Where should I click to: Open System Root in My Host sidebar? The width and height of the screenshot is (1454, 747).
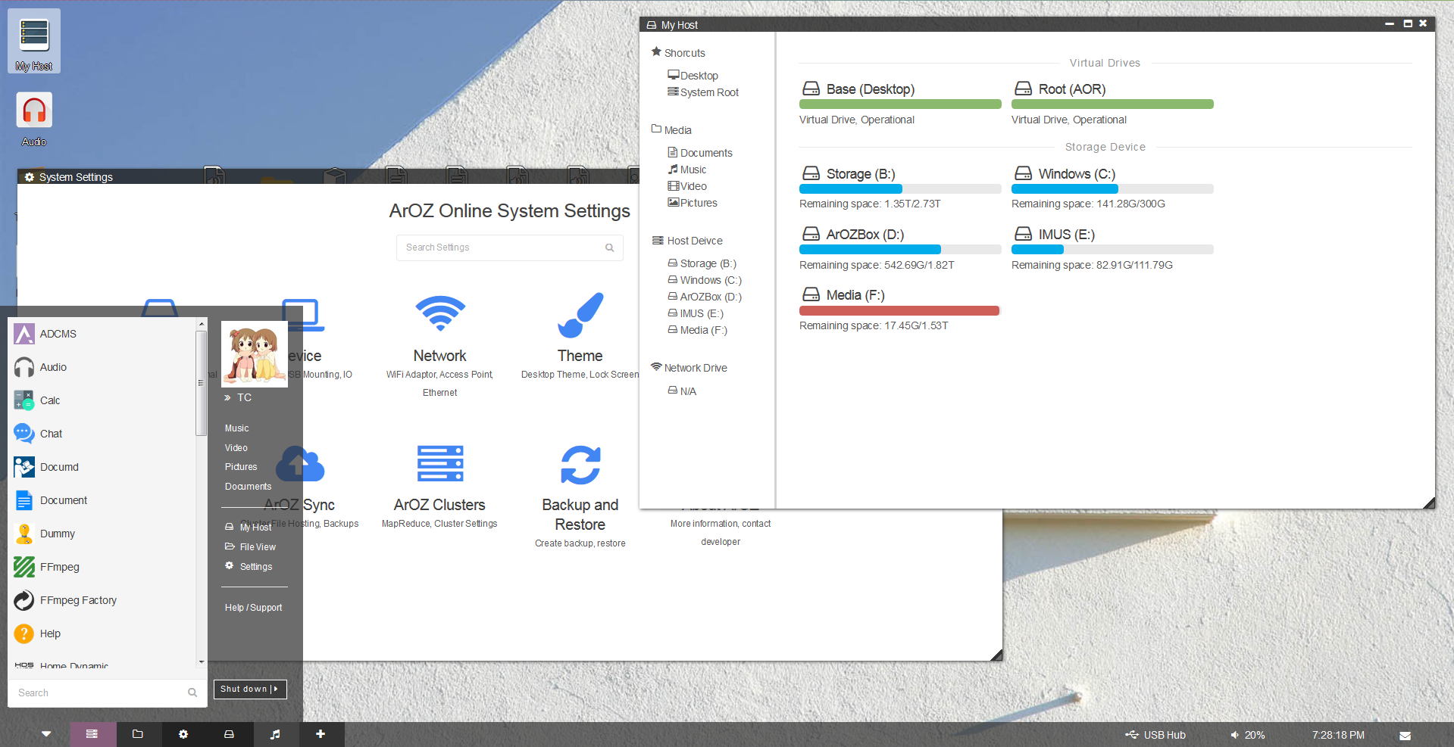(x=702, y=92)
